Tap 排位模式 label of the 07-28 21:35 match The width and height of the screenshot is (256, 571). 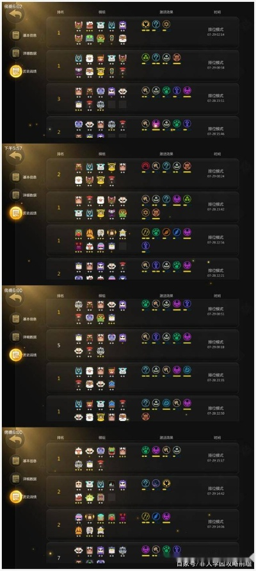click(216, 375)
